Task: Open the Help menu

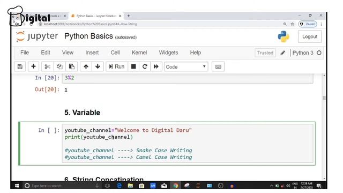Action: 195,53
